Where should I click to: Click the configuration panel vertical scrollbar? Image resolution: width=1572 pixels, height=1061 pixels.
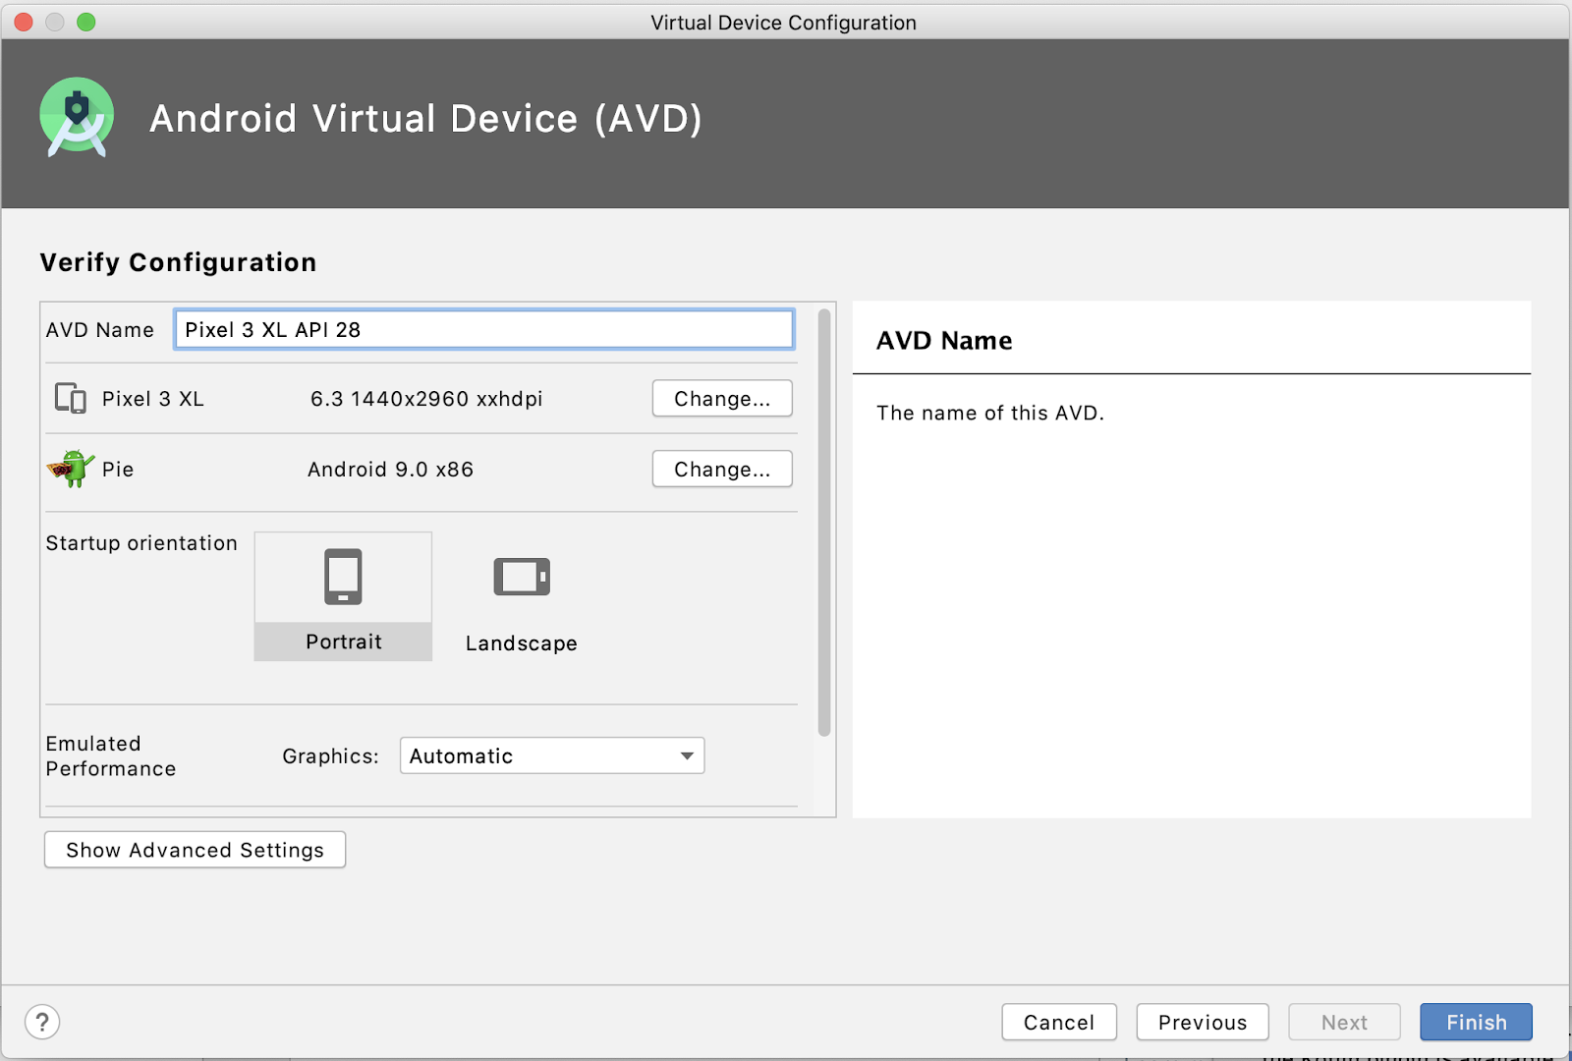coord(824,521)
